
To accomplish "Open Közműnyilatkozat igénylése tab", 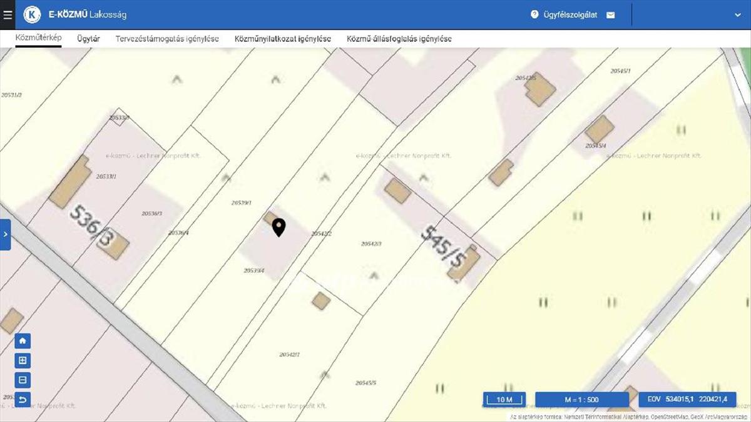I will click(x=283, y=39).
